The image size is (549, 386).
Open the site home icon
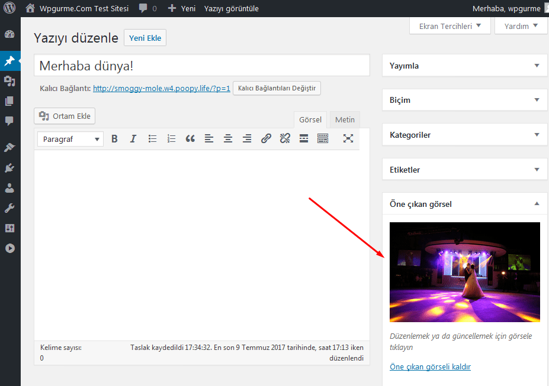pos(30,8)
